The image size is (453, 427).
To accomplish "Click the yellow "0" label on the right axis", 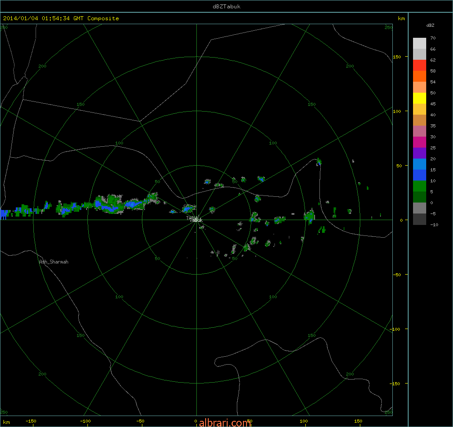I will point(401,220).
